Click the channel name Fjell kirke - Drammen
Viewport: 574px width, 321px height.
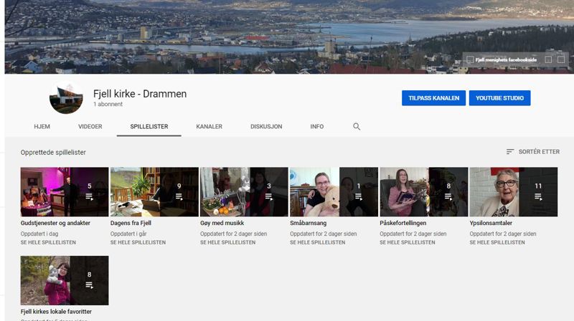(x=140, y=94)
